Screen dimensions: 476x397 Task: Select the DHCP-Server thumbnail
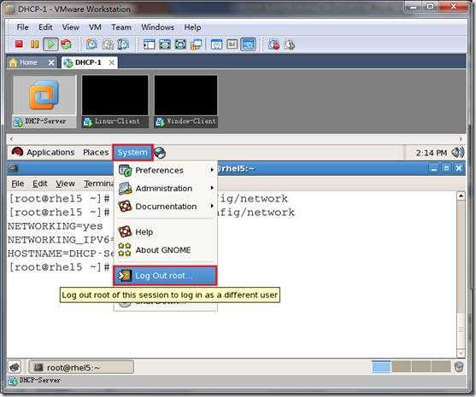pos(44,102)
